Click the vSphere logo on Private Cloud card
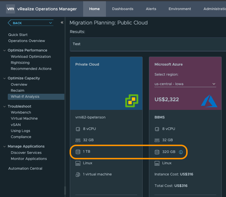The image size is (226, 197). tap(132, 101)
